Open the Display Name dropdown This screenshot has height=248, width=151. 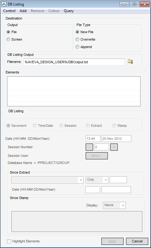tap(114, 205)
